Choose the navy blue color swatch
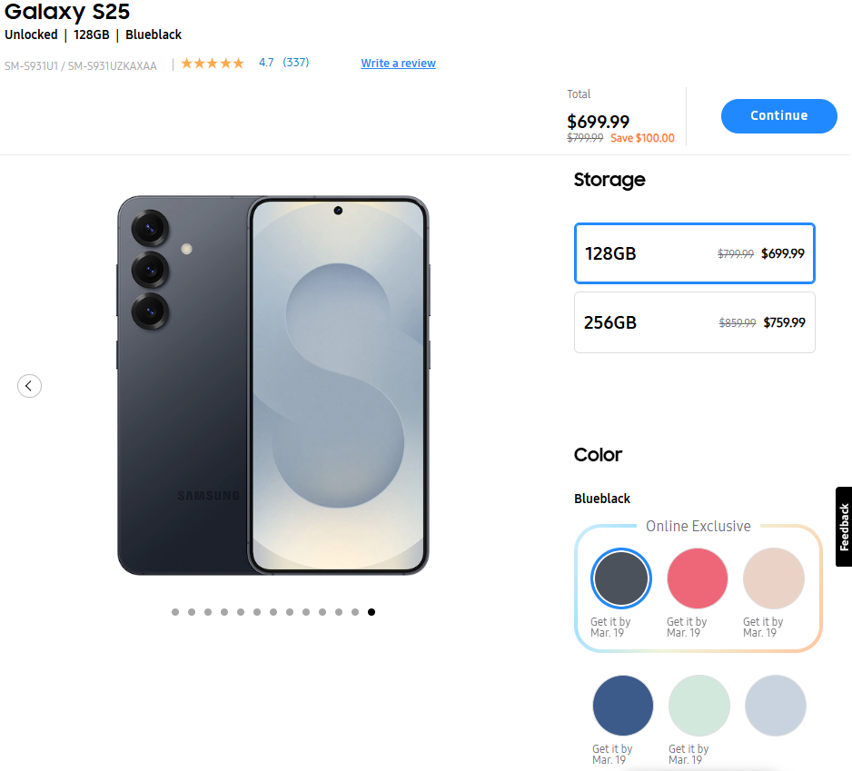Image resolution: width=852 pixels, height=771 pixels. coord(622,706)
